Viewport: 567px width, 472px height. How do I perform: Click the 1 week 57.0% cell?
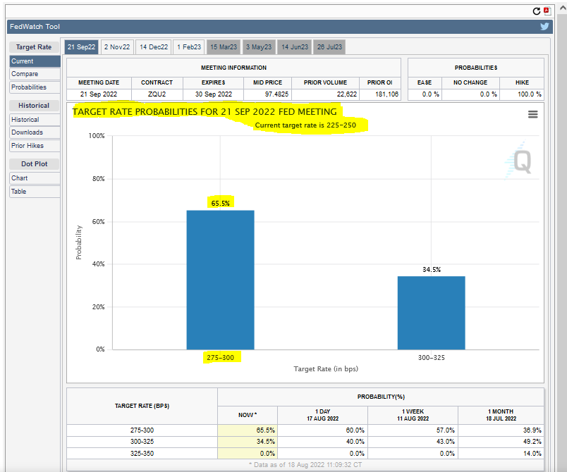tap(413, 430)
